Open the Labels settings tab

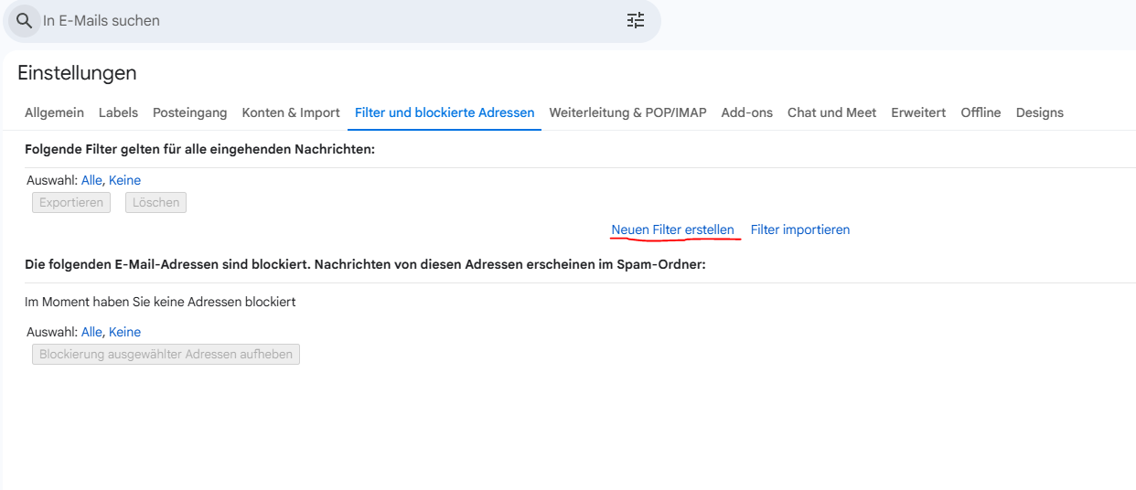point(118,112)
